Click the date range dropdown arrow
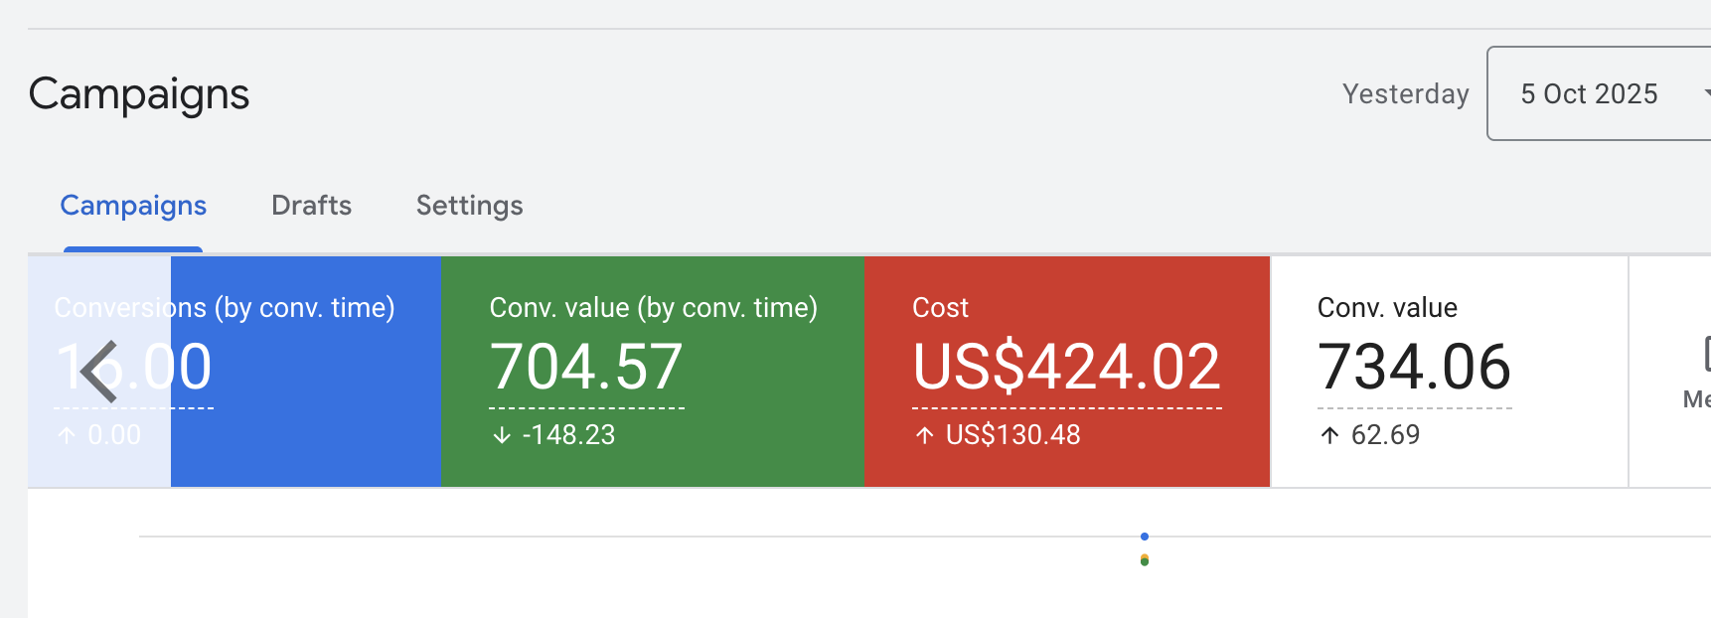 [x=1705, y=93]
